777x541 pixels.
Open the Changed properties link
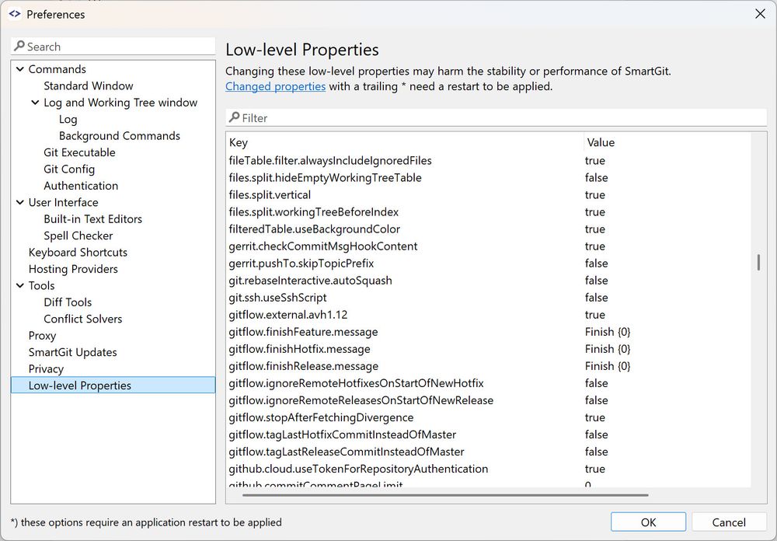pyautogui.click(x=276, y=86)
